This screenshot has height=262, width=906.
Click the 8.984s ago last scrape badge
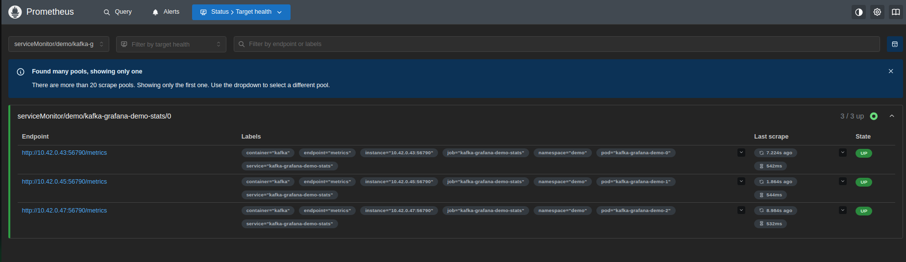click(x=776, y=211)
